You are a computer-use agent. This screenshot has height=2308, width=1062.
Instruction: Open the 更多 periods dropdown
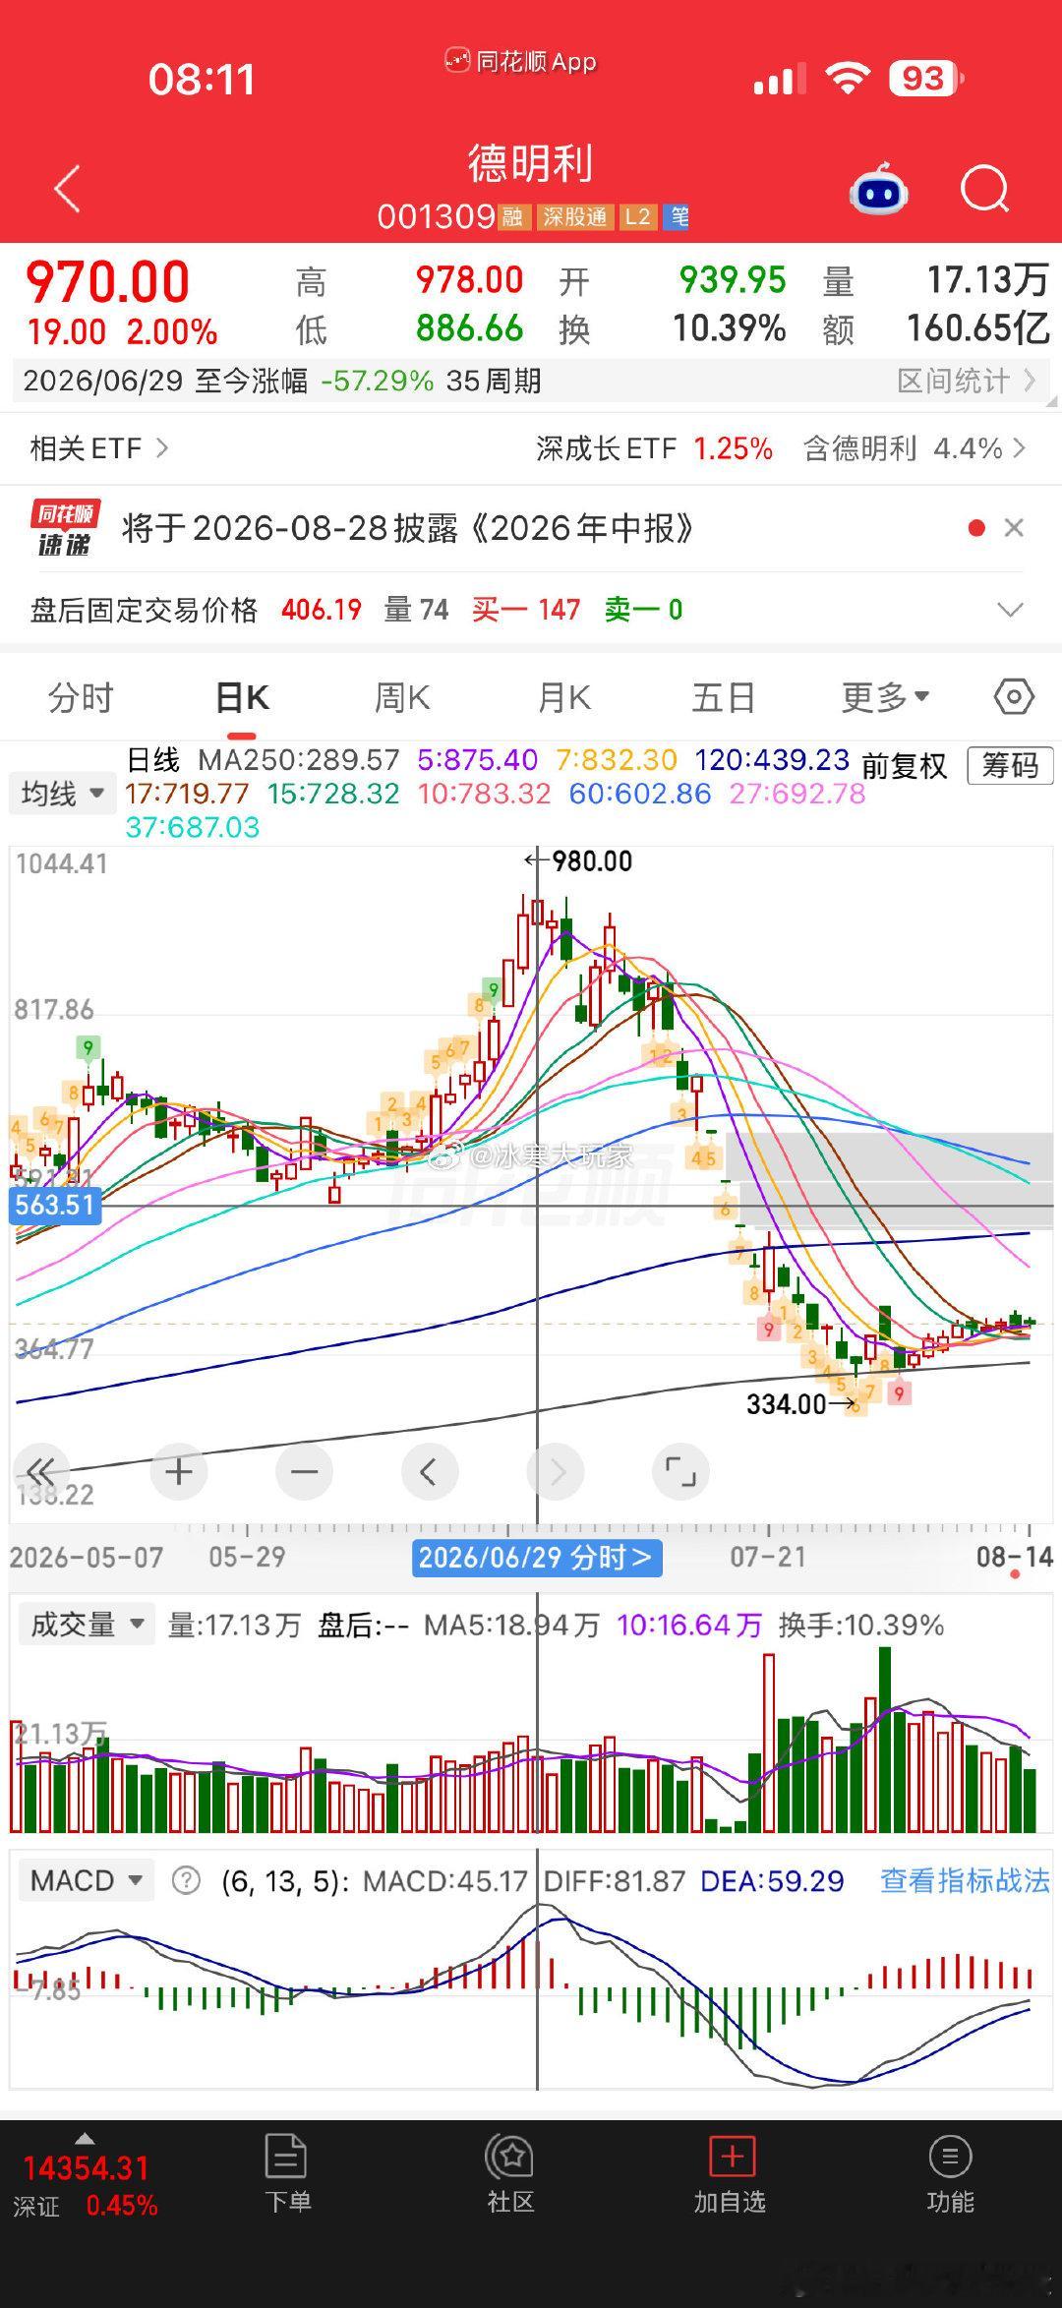885,698
